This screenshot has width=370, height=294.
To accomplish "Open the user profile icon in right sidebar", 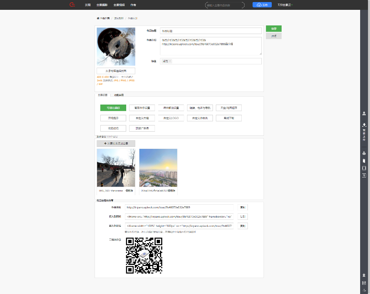I will click(x=364, y=113).
